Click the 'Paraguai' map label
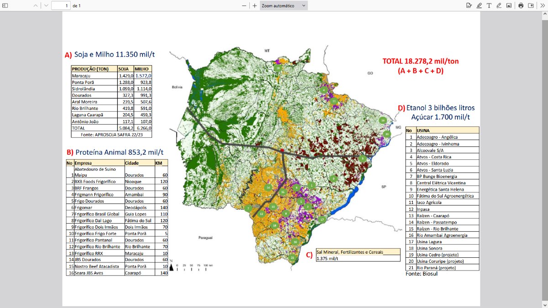Image resolution: width=548 pixels, height=308 pixels. 206,238
